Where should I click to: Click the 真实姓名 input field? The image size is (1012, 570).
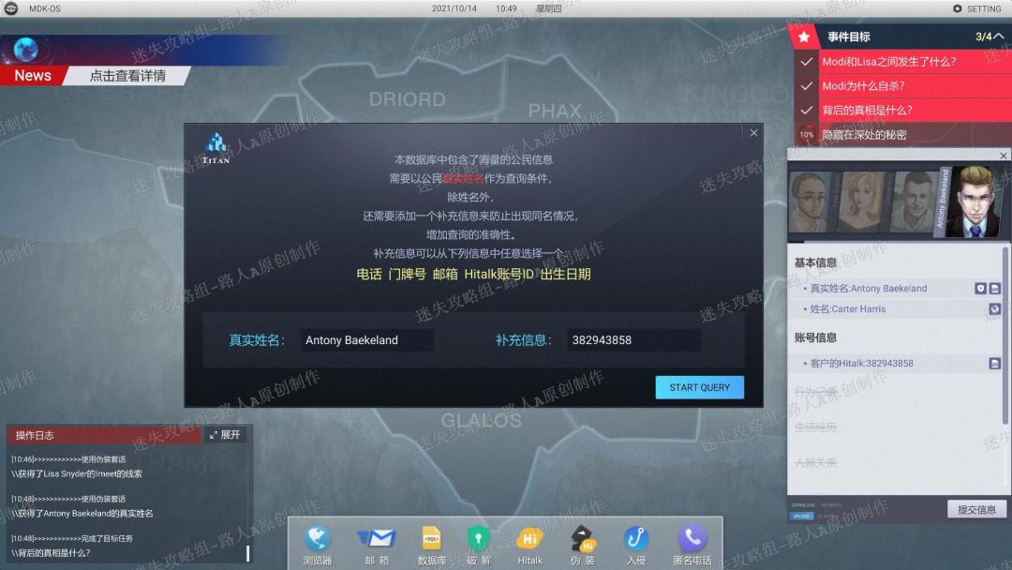(366, 340)
